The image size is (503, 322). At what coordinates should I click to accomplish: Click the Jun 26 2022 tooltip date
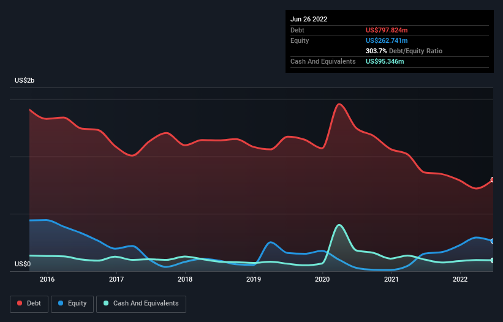click(x=309, y=19)
